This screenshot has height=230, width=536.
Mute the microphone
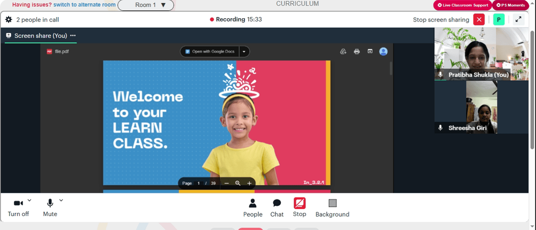tap(50, 208)
